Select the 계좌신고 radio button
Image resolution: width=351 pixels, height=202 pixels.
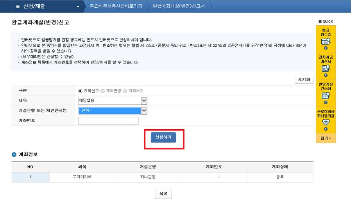(81, 91)
